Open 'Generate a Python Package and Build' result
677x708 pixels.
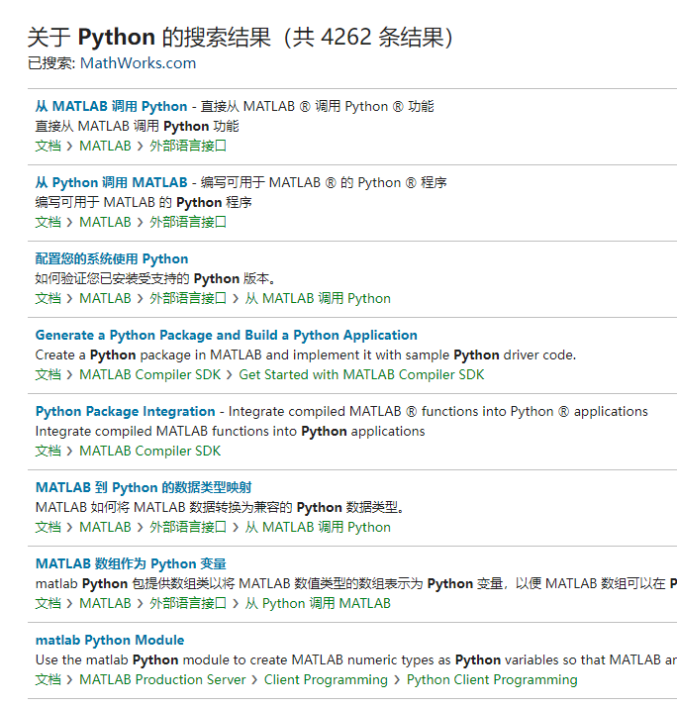coord(226,335)
